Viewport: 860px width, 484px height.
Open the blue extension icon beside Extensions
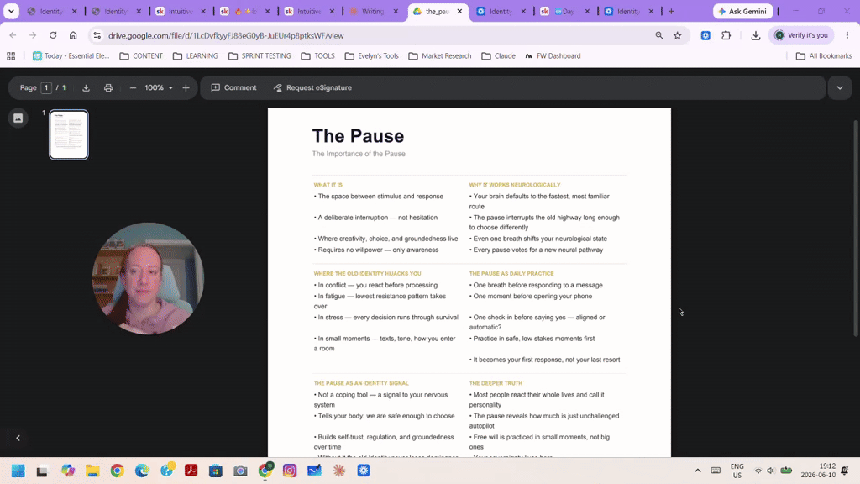click(705, 35)
